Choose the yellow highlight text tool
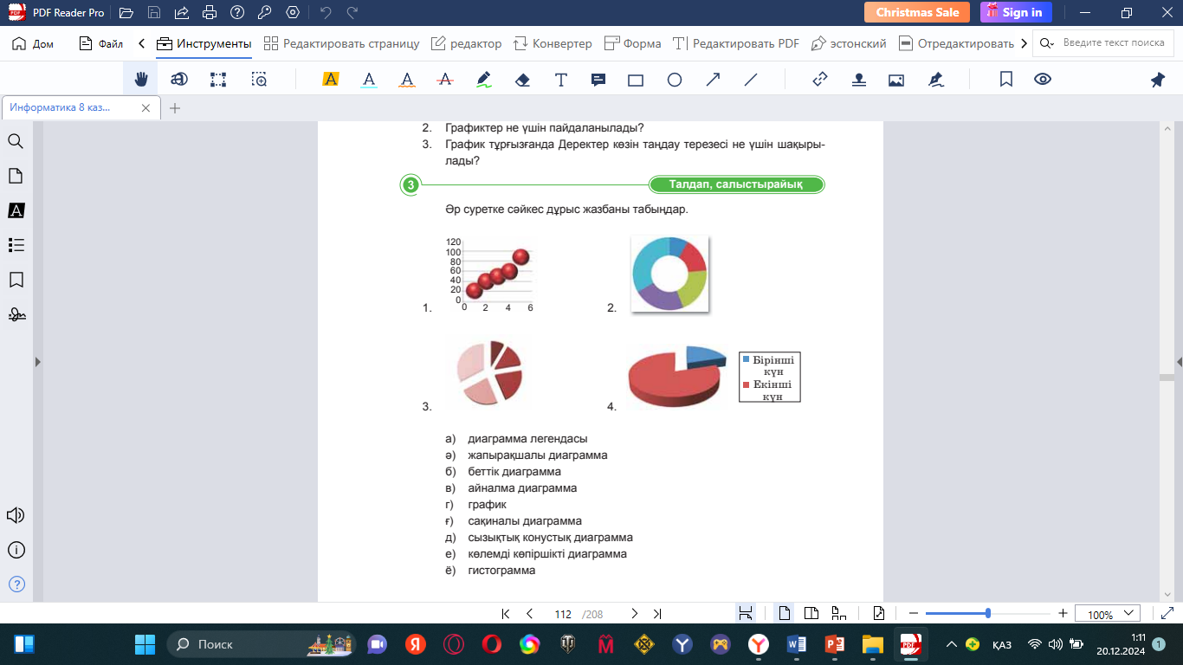 pos(330,80)
